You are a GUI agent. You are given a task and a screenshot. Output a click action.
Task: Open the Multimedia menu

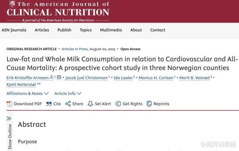pos(111,30)
